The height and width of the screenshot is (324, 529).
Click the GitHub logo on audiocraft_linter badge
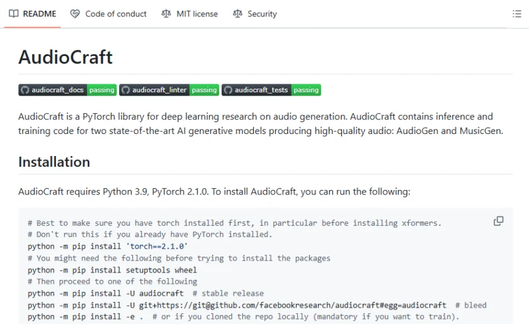(x=125, y=90)
